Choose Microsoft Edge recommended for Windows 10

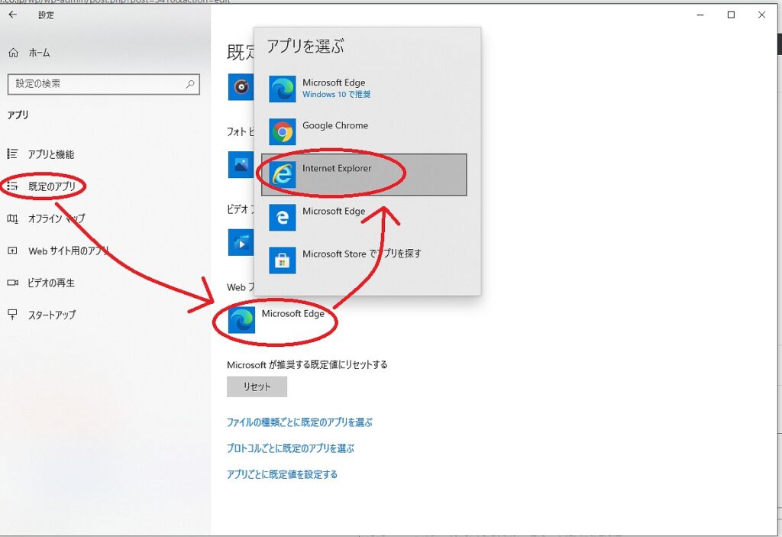point(364,89)
